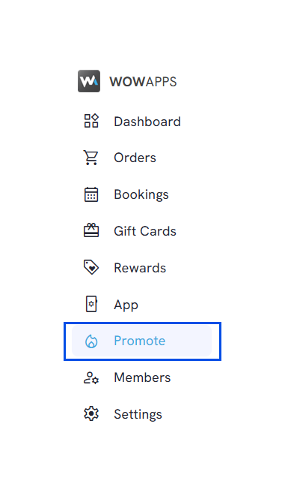Screen dimensions: 282x499
Task: Click the Bookings calendar icon
Action: point(91,194)
